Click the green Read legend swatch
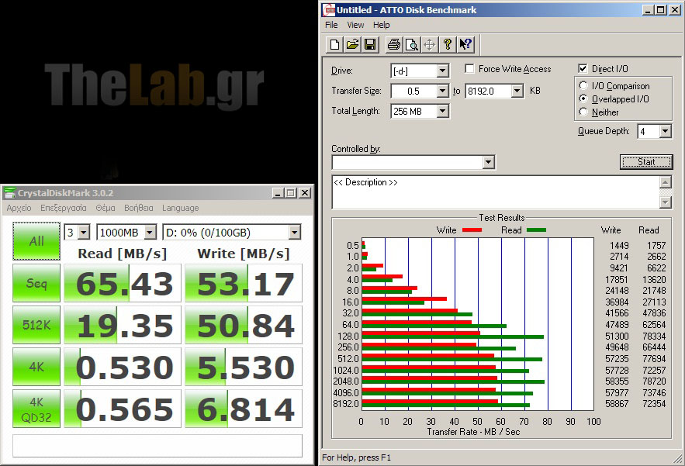This screenshot has width=685, height=466. 537,230
